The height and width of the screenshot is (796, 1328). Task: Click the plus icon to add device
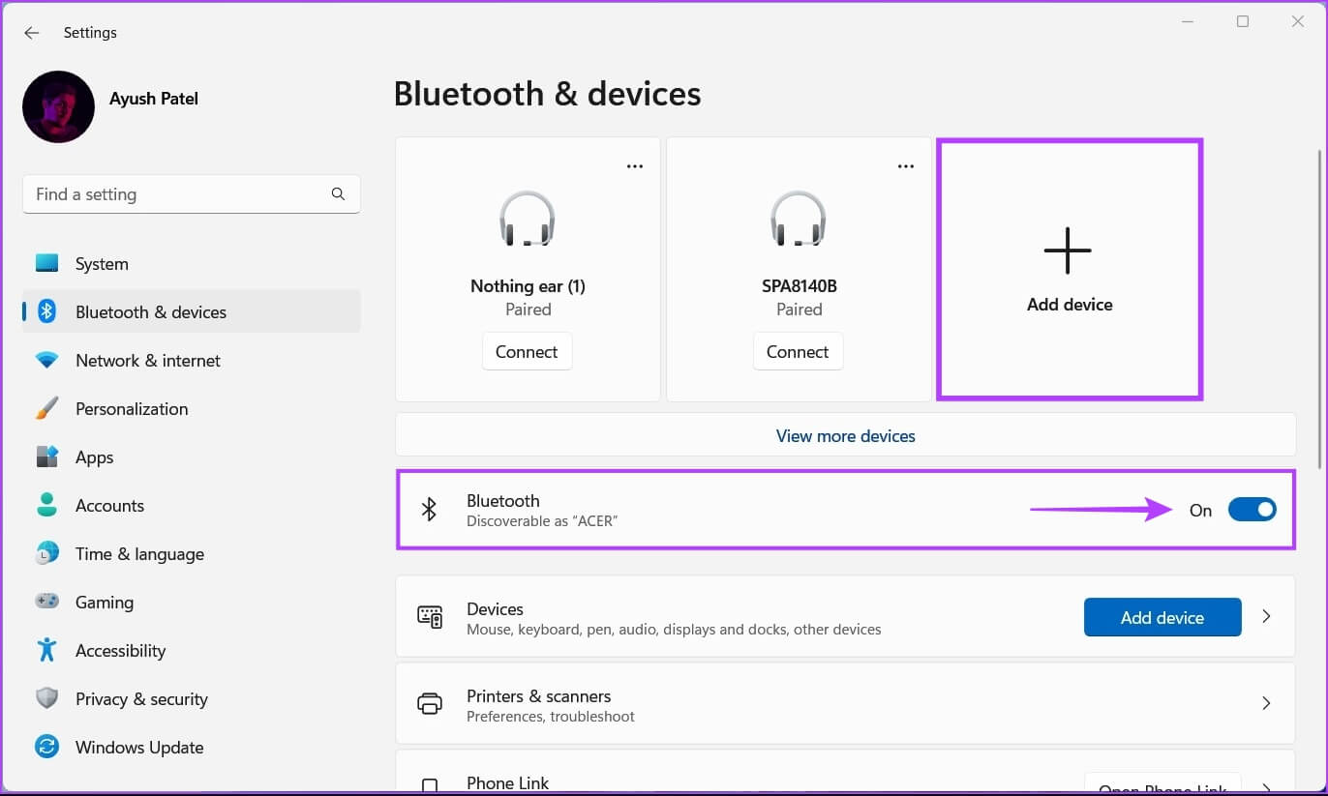click(1068, 251)
